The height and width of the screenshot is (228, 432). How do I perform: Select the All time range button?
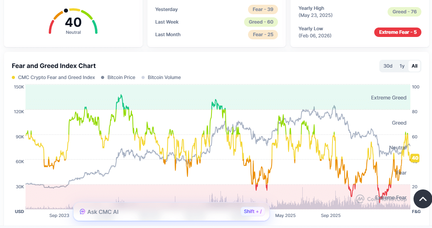(414, 66)
